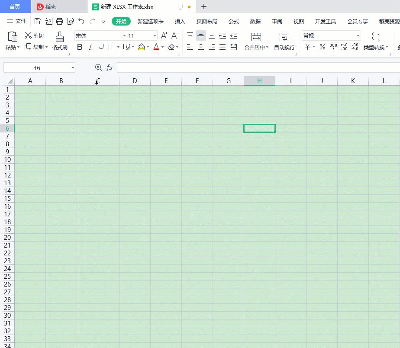Viewport: 400px width, 348px height.
Task: Select column D header
Action: [x=135, y=81]
